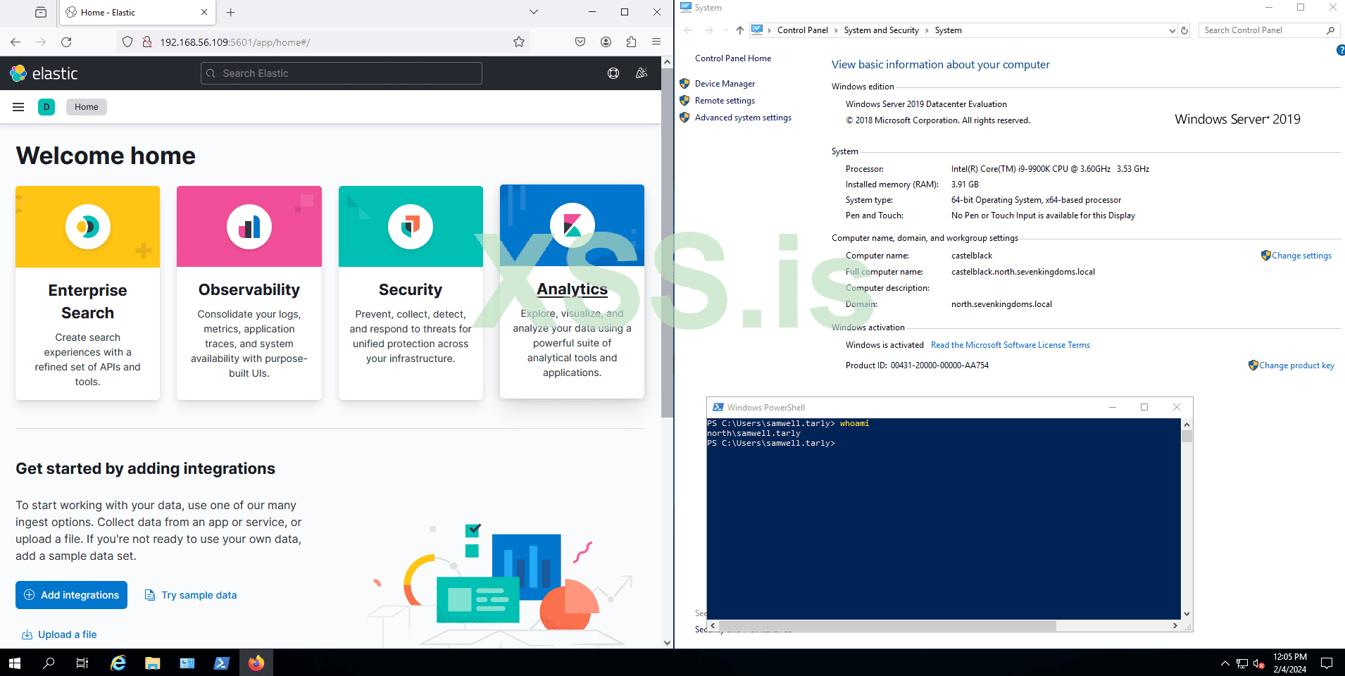
Task: Click the insecure connection lock icon
Action: 147,42
